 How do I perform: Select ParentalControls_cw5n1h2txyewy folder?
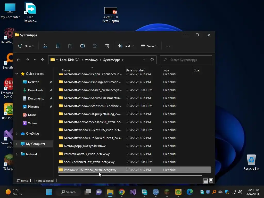(x=134, y=154)
